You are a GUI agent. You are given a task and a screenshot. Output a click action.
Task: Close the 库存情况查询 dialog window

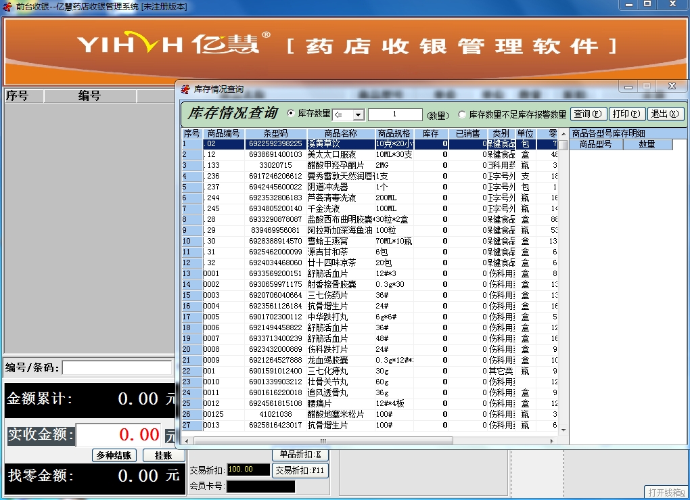(671, 87)
